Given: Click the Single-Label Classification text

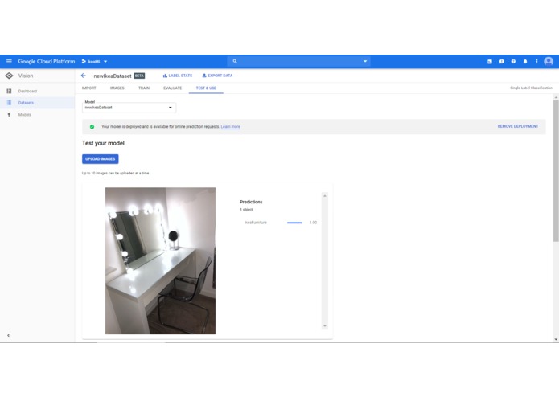Looking at the screenshot, I should pos(531,88).
